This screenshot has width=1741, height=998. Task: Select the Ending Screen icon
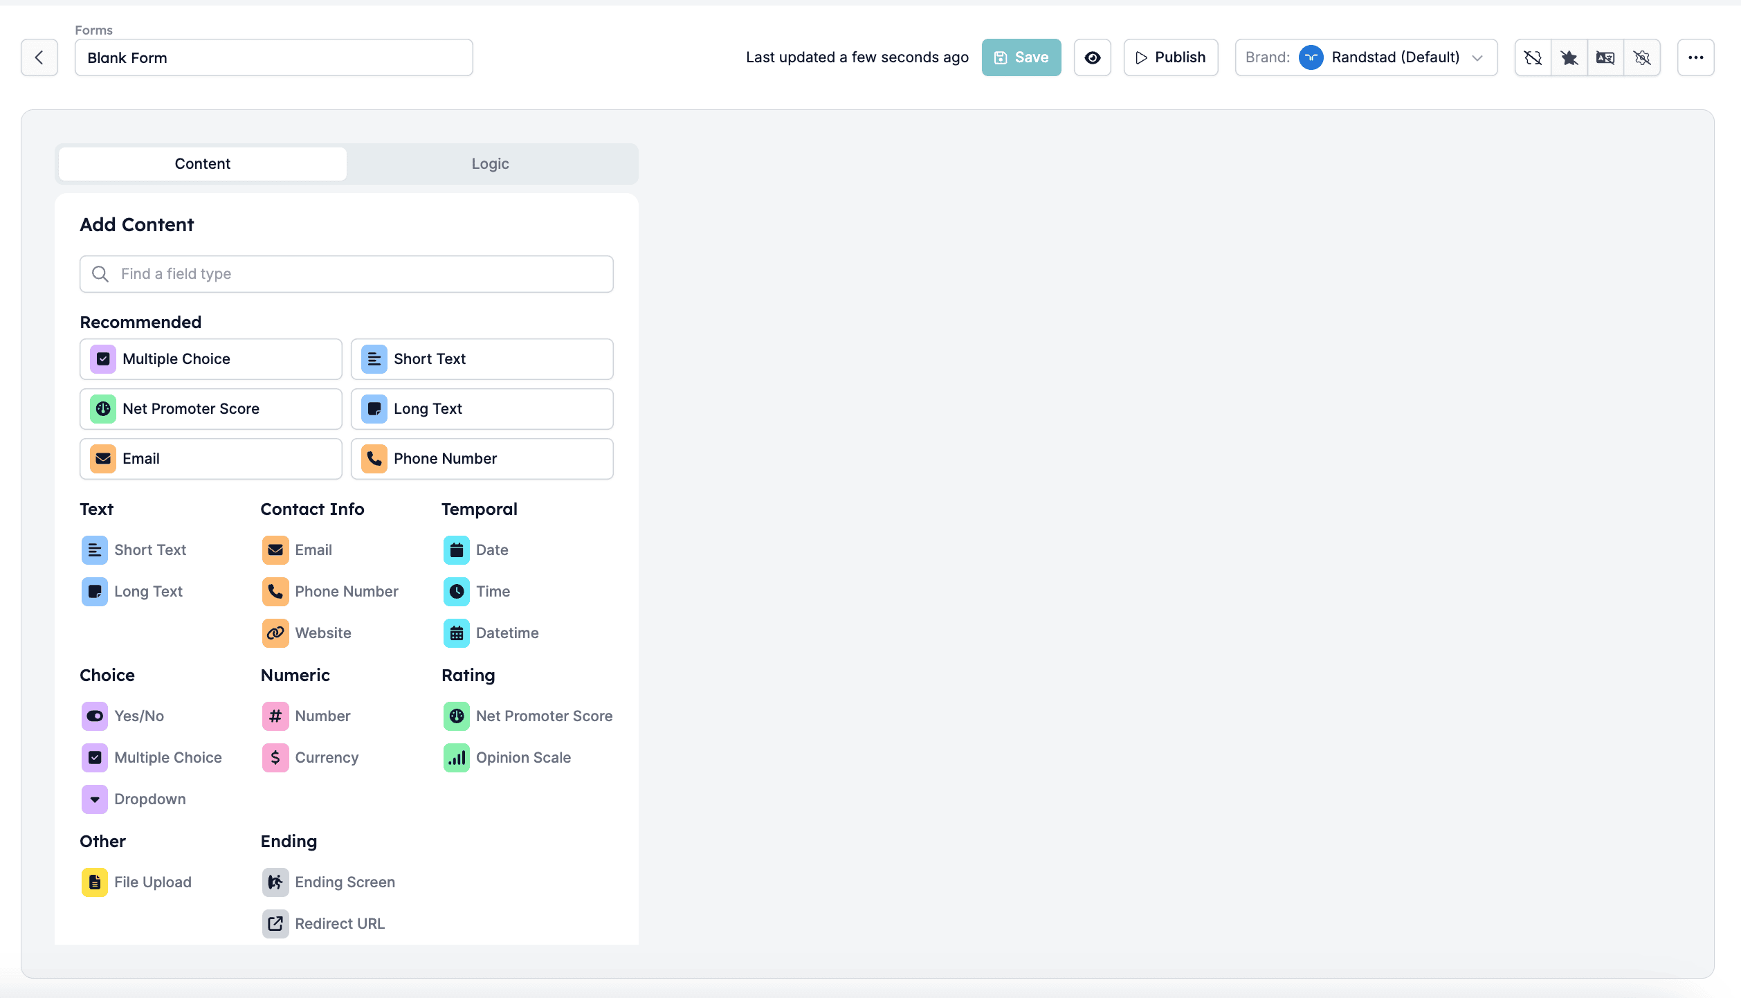[275, 882]
